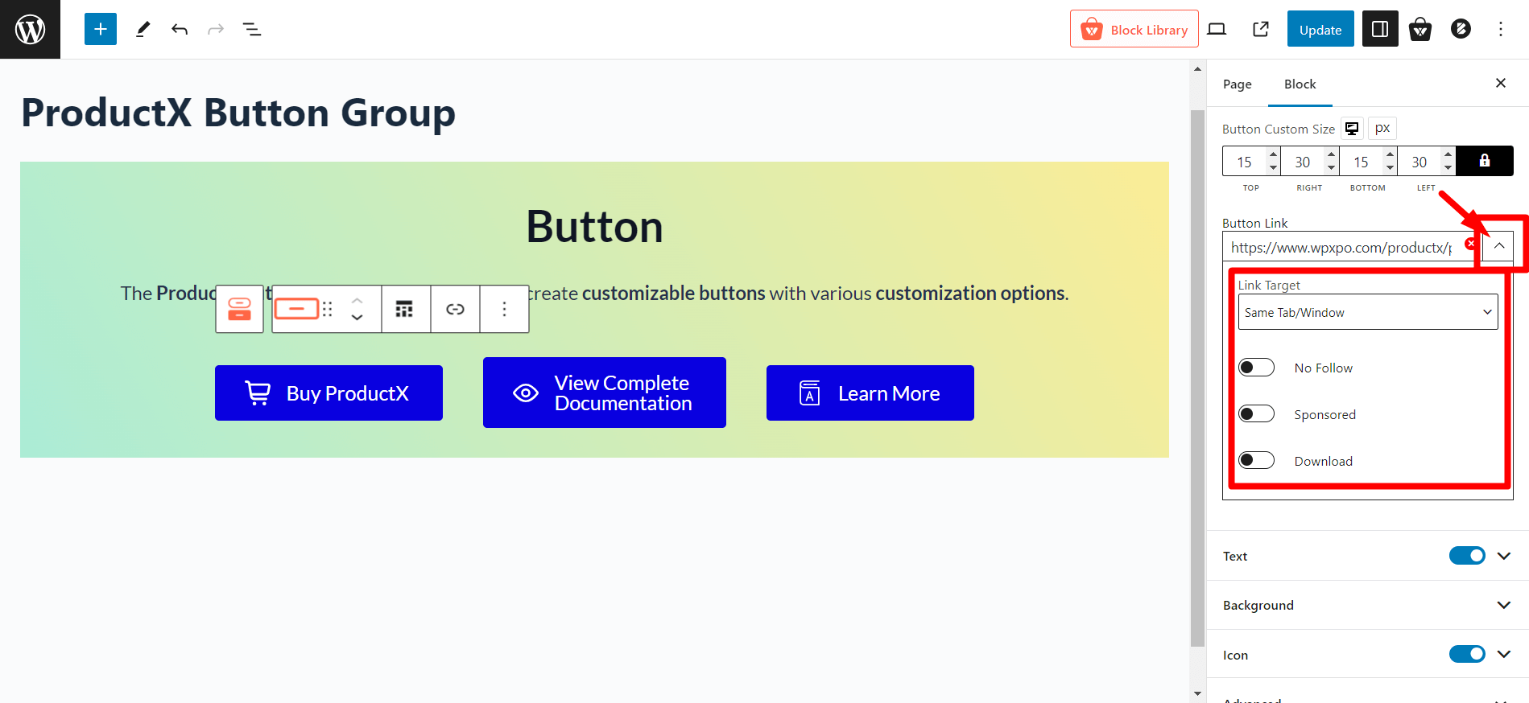Click the padding lock icon
The width and height of the screenshot is (1529, 703).
pos(1484,161)
